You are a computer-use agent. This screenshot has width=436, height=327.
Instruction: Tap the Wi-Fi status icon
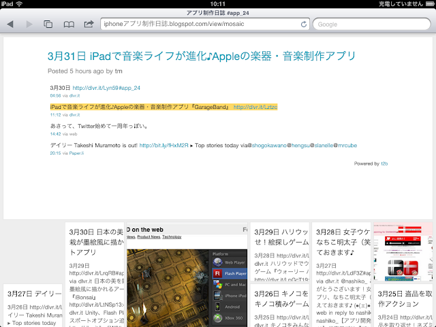(19, 4)
